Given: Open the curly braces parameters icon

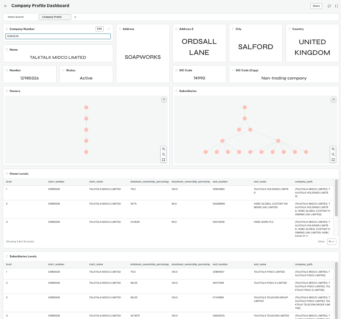Looking at the screenshot, I should tap(336, 6).
